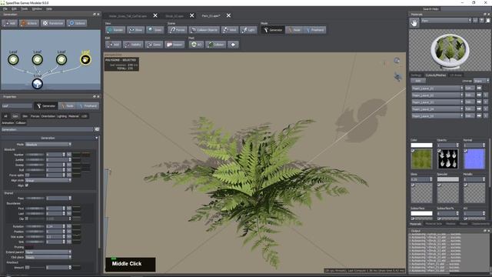The height and width of the screenshot is (277, 492).
Task: Click the white Color swatch
Action: tap(421, 145)
